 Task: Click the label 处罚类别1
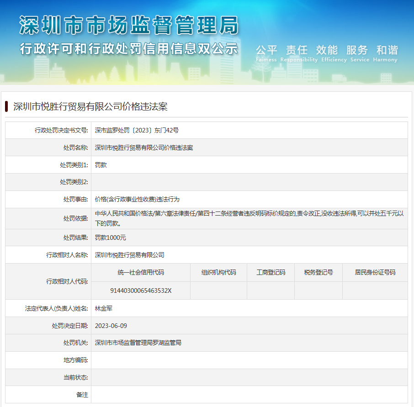[74, 165]
